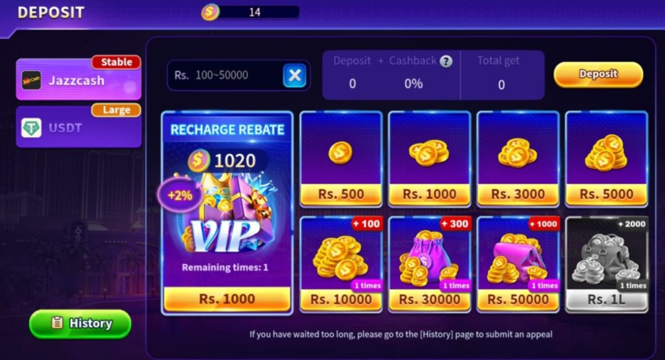
Task: Select the Rs. 1000 coin package
Action: pyautogui.click(x=429, y=159)
